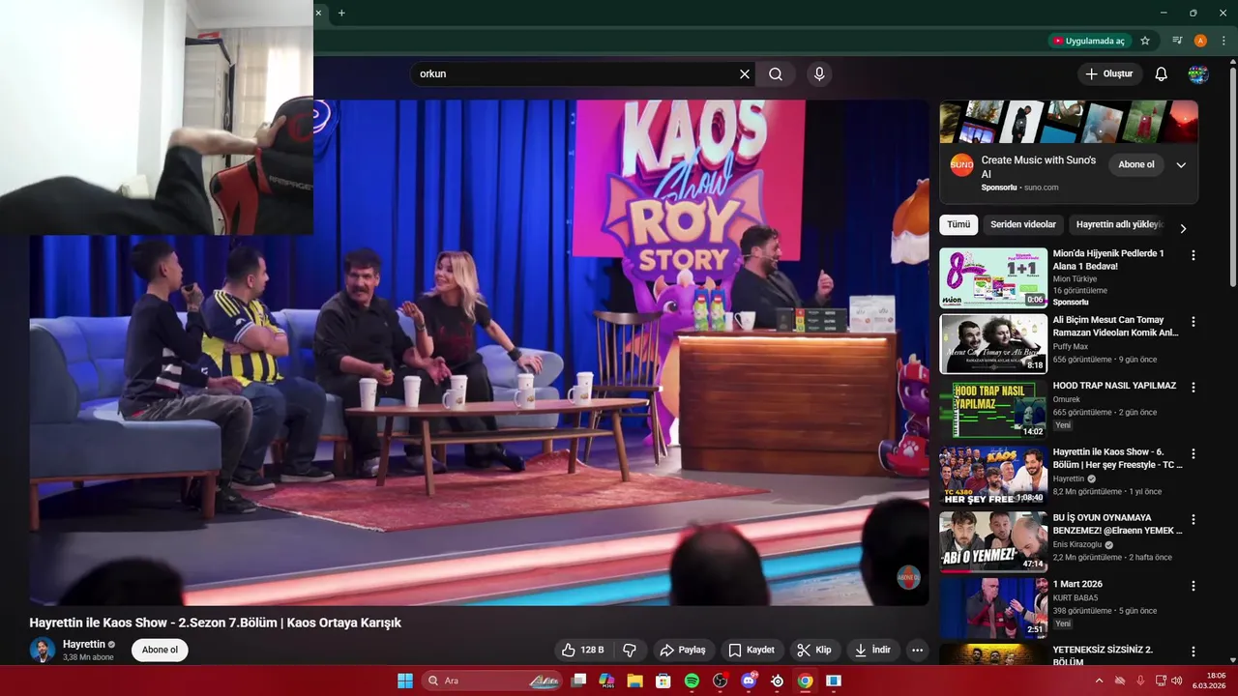
Task: Open options for Kaos Show 6. Bölüm video
Action: coord(1193,453)
